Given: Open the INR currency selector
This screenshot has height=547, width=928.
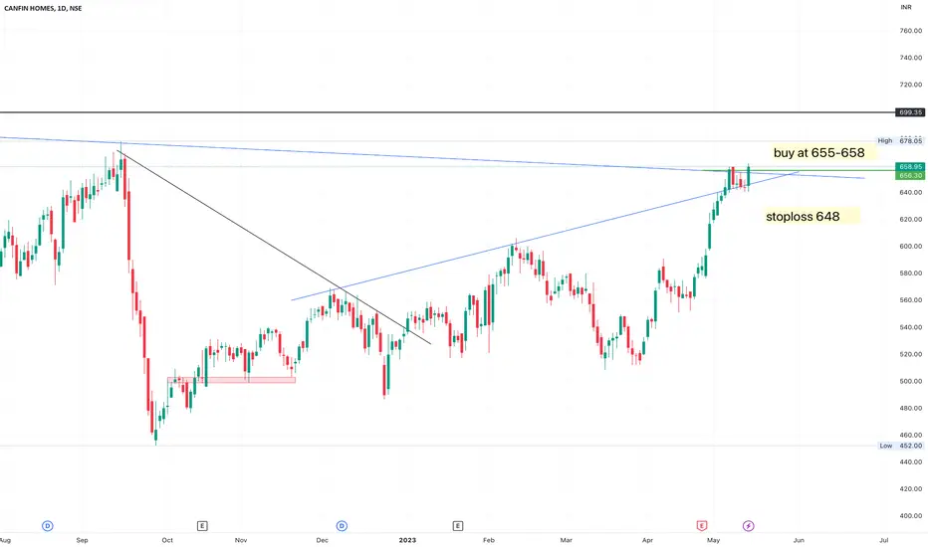Looking at the screenshot, I should 906,7.
